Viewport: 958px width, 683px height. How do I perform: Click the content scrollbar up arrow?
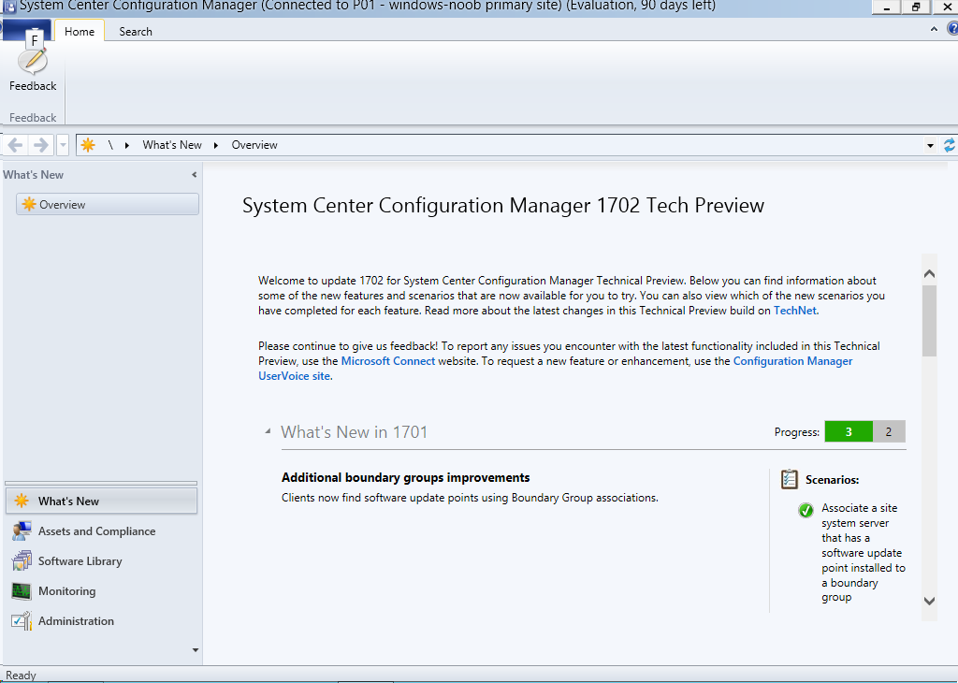[929, 273]
